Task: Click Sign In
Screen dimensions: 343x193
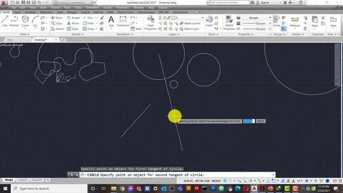Action: (x=263, y=3)
